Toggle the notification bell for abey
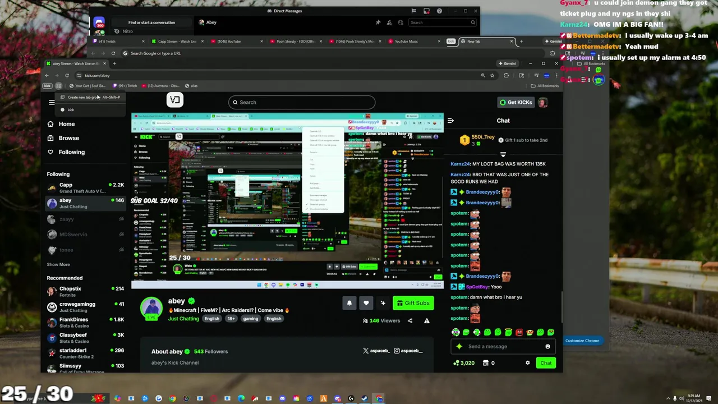 tap(349, 303)
